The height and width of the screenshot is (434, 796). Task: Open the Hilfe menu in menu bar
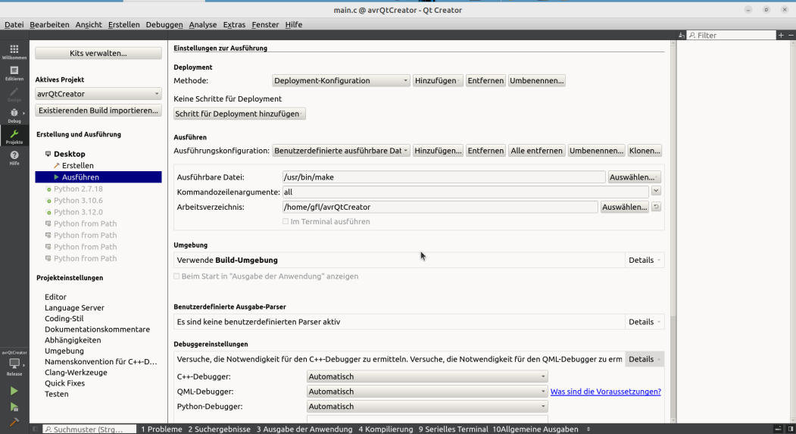(293, 24)
